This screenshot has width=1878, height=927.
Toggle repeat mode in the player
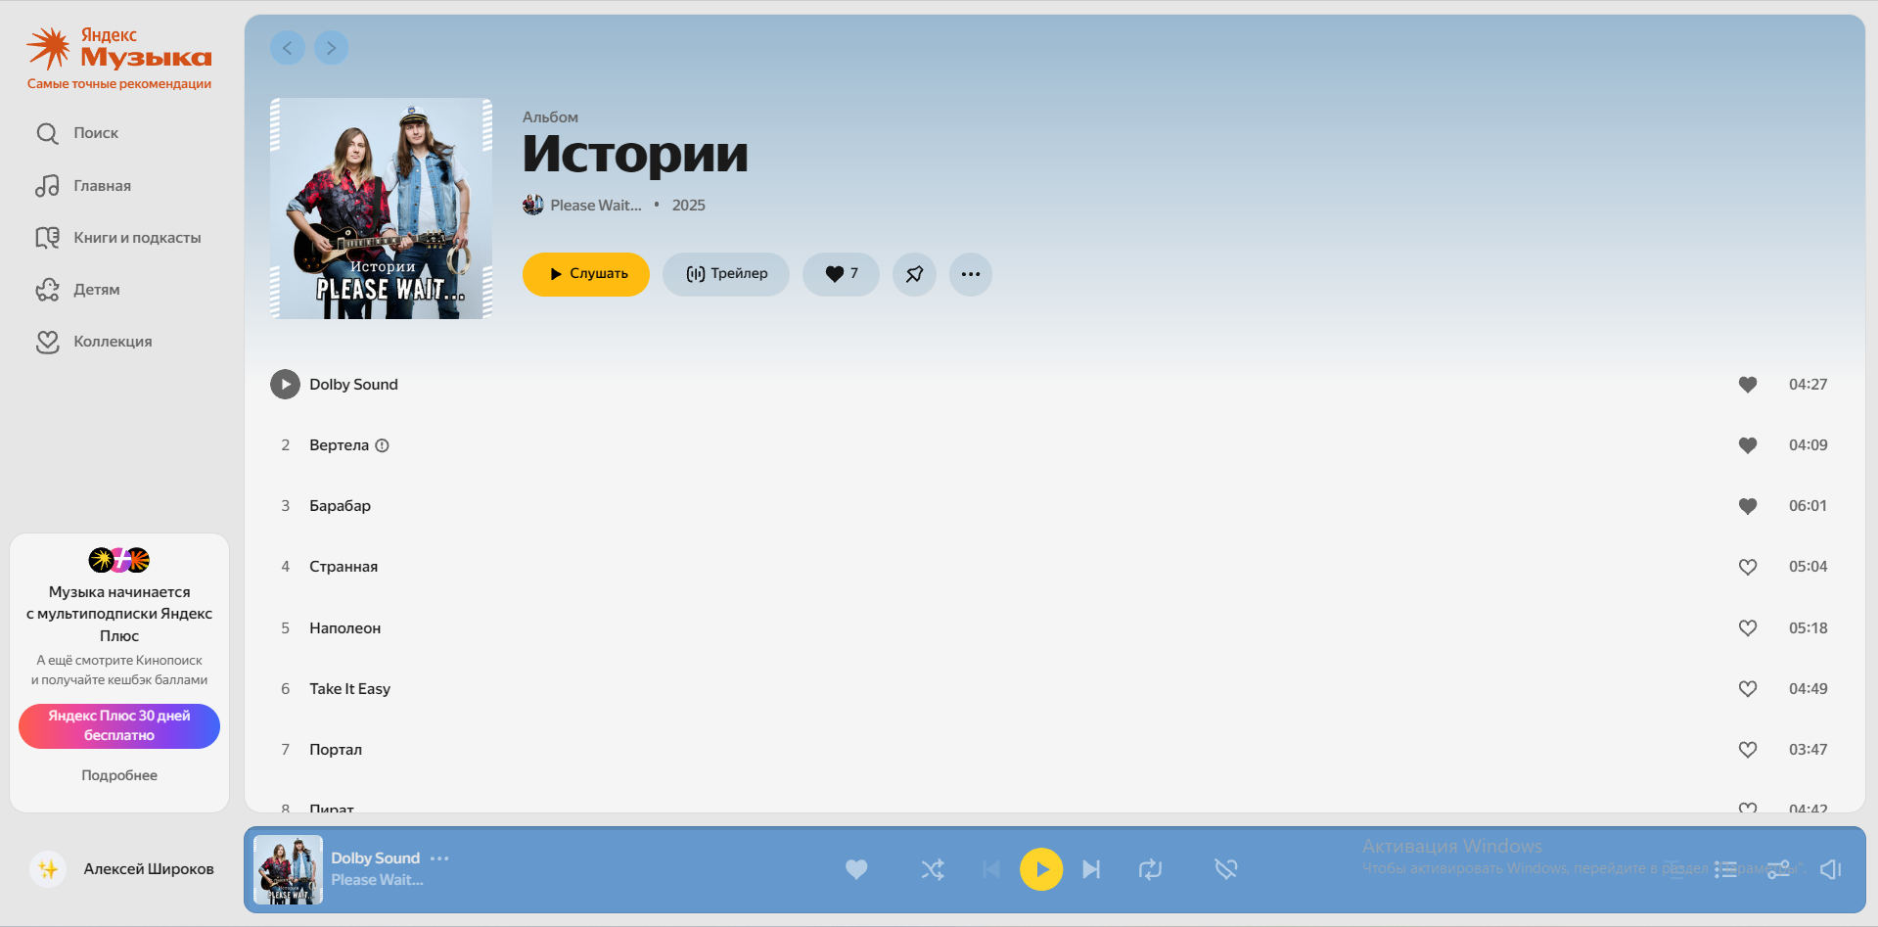[x=1150, y=869]
